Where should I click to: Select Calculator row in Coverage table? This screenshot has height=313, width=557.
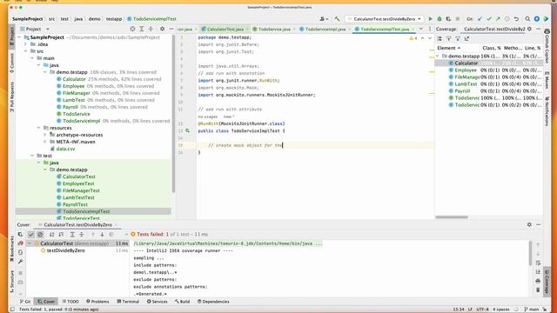(489, 63)
